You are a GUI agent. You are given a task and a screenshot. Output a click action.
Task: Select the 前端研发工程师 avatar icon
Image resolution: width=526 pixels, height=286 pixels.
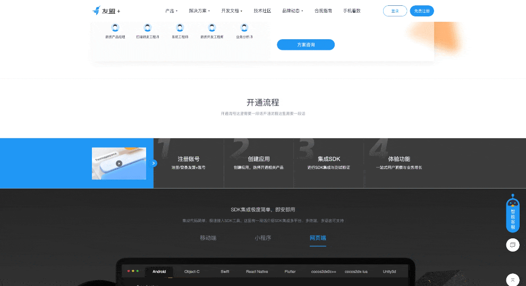pos(147,28)
